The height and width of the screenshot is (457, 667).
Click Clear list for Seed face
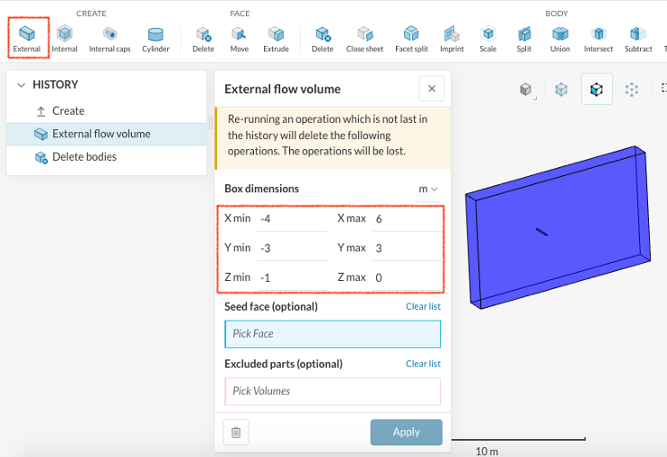point(422,307)
